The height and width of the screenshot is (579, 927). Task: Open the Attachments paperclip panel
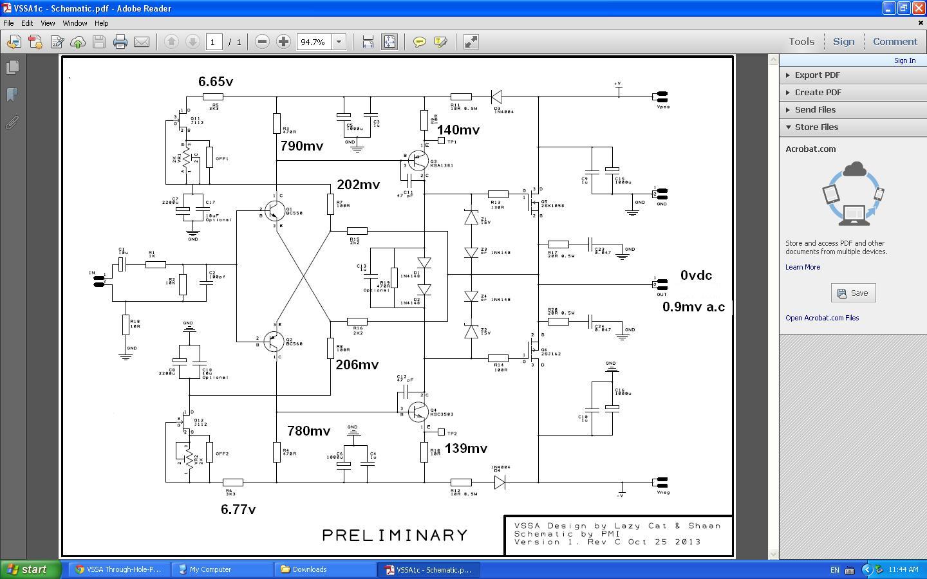coord(12,122)
